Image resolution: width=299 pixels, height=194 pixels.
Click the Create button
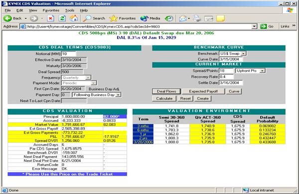point(203,99)
